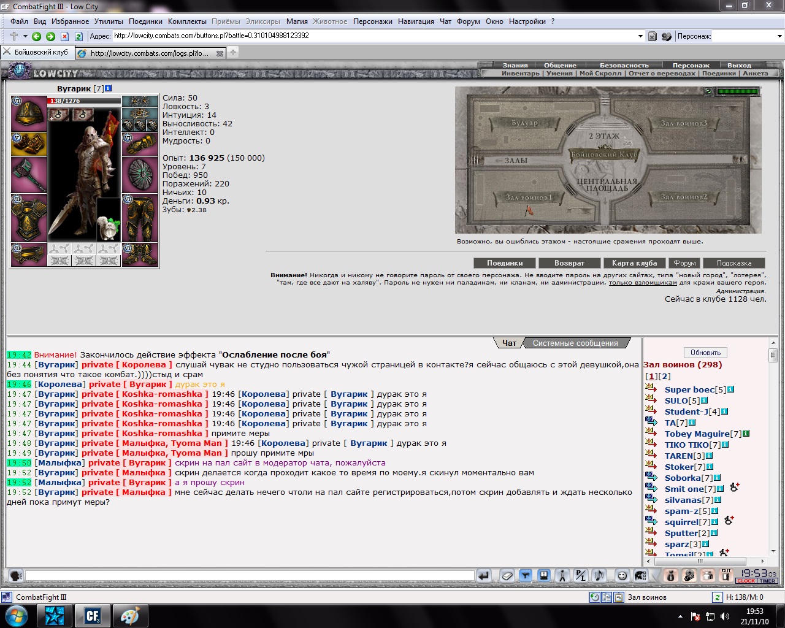
Task: Go back with the green left arrow
Action: [x=37, y=36]
